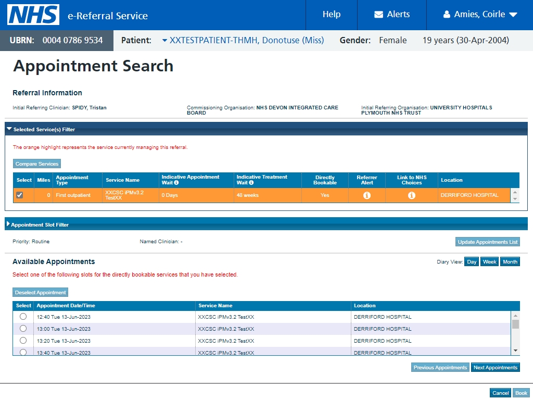
Task: Click the UBRN number 0004 0786 9534
Action: 72,40
